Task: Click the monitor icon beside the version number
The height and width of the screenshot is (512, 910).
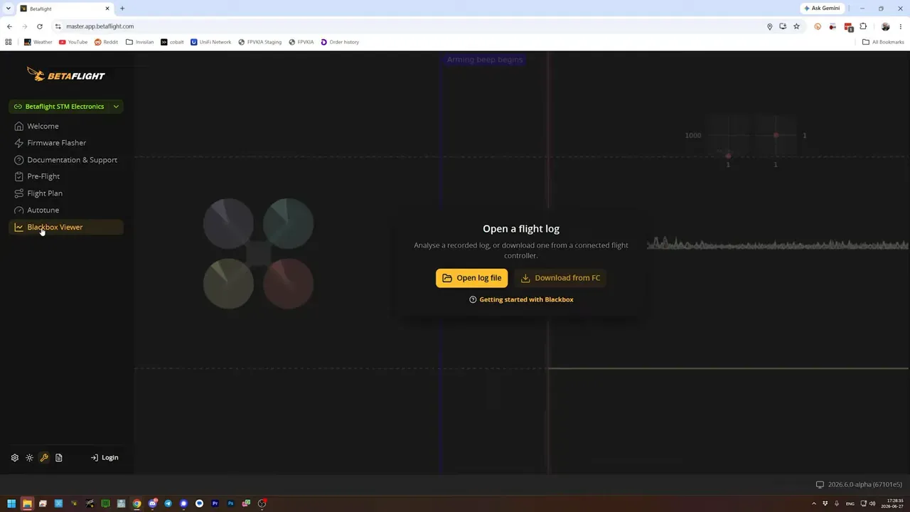Action: coord(820,484)
